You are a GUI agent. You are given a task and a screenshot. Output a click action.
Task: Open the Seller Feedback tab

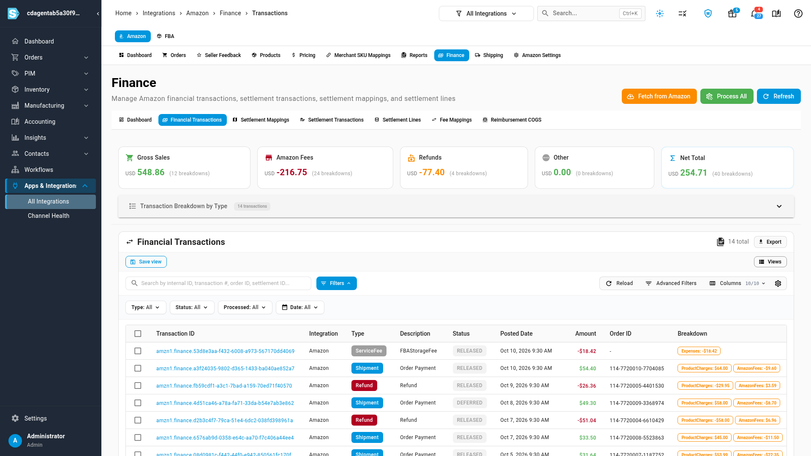pos(219,55)
